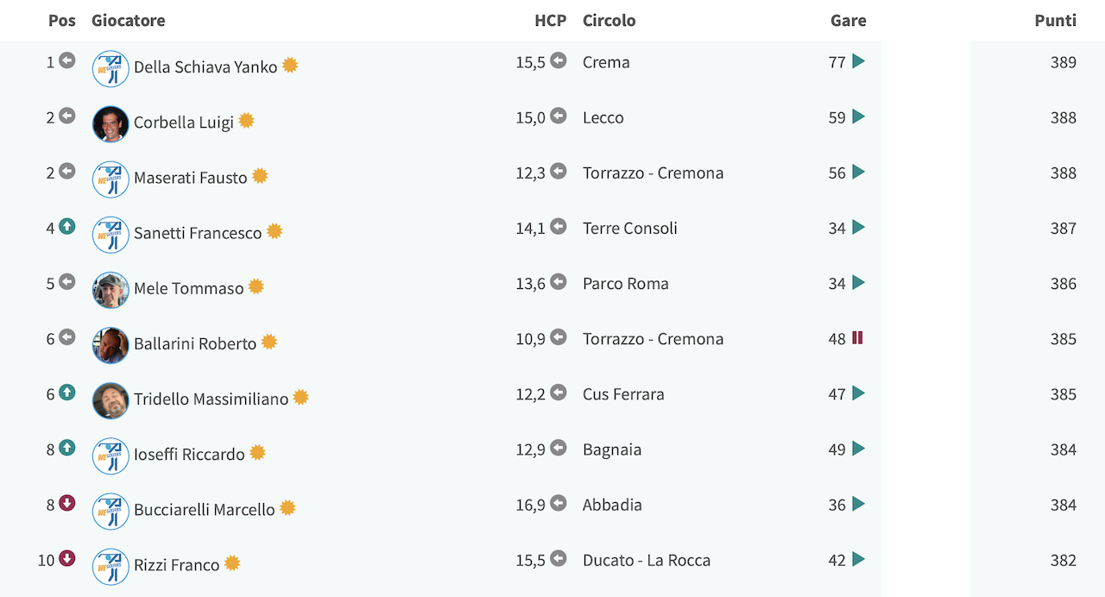Image resolution: width=1105 pixels, height=597 pixels.
Task: Open Bucciarelli Marcello's player name link
Action: (x=204, y=509)
